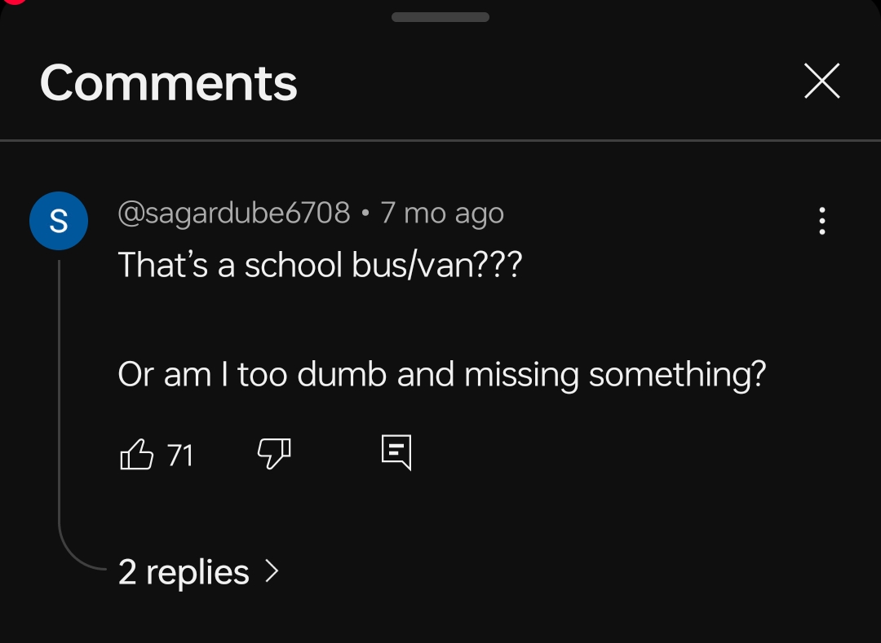Tap the "Or am I too dumb" line
The height and width of the screenshot is (643, 881).
[x=441, y=374]
